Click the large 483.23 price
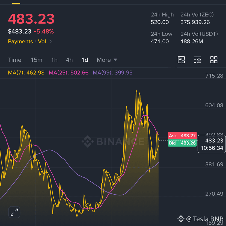This screenshot has height=226, width=226. click(31, 19)
